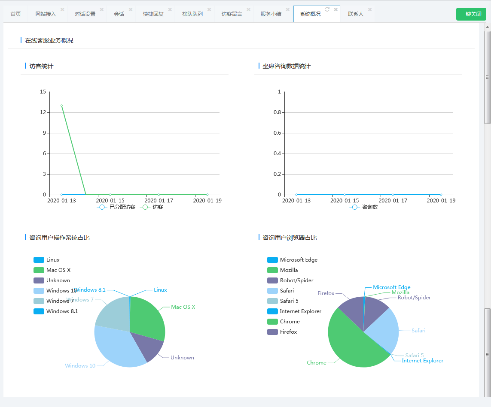Click the green 一键关闭 button
491x407 pixels.
pos(471,14)
